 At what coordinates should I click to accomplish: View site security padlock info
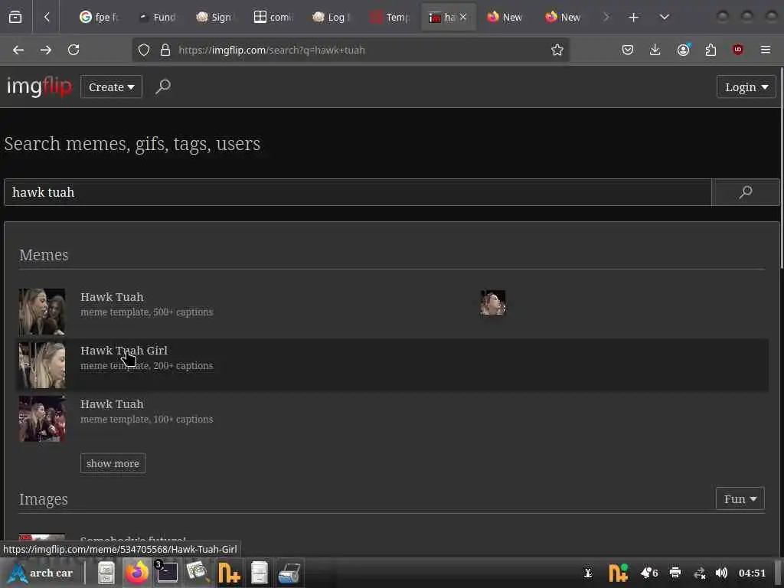(x=165, y=50)
